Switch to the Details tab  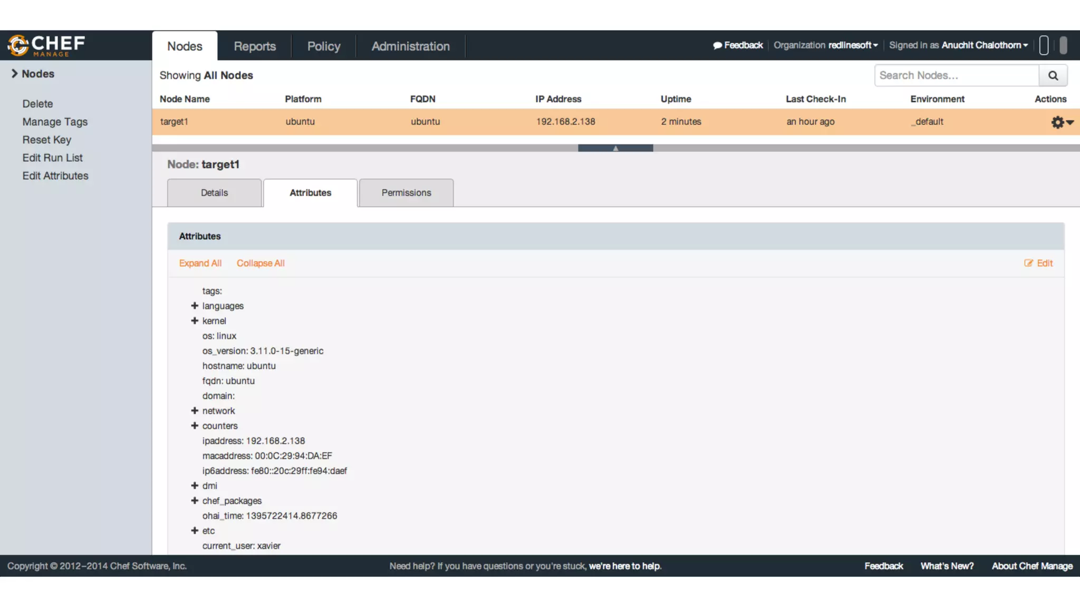(x=214, y=193)
